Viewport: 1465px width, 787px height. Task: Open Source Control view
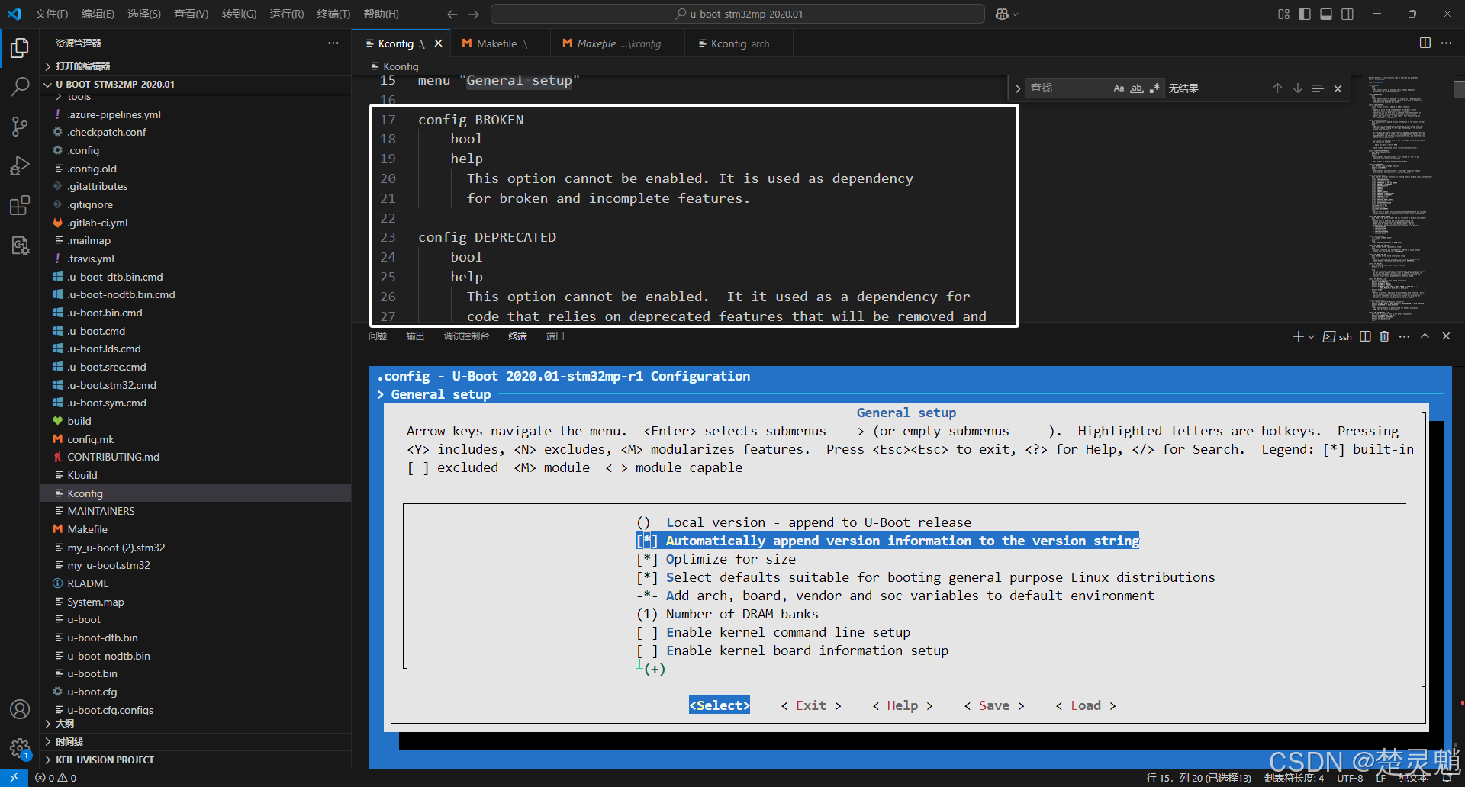(x=20, y=127)
